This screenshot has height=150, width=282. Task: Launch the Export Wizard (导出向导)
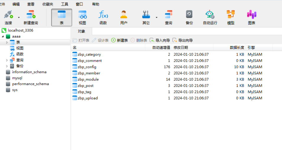183,40
